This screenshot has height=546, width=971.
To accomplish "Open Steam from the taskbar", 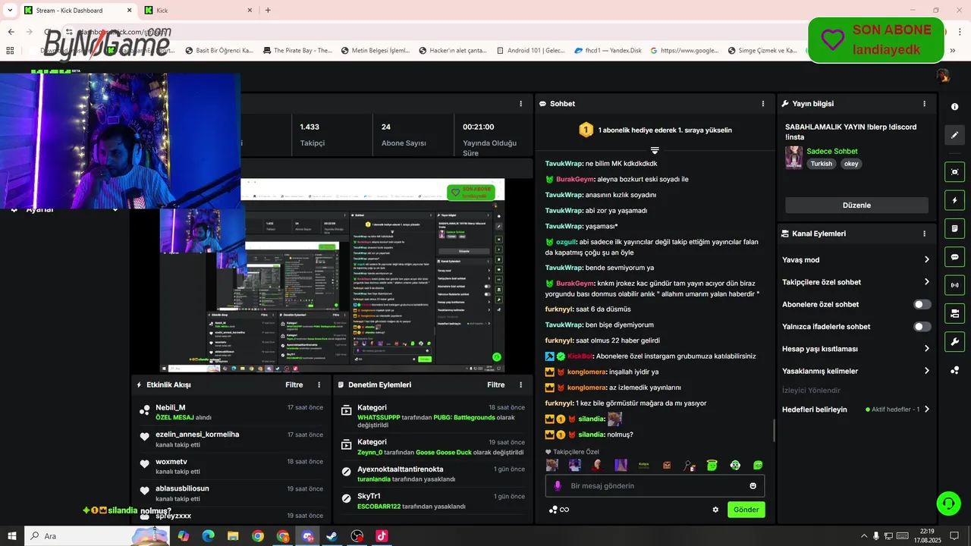I will (332, 536).
